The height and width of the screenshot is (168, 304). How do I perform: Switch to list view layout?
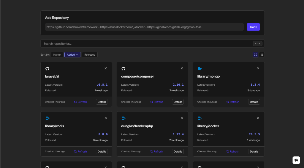pyautogui.click(x=262, y=55)
